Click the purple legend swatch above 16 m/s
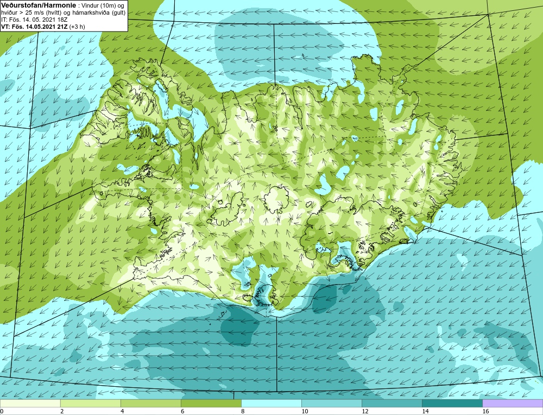The image size is (543, 415). coord(513,403)
